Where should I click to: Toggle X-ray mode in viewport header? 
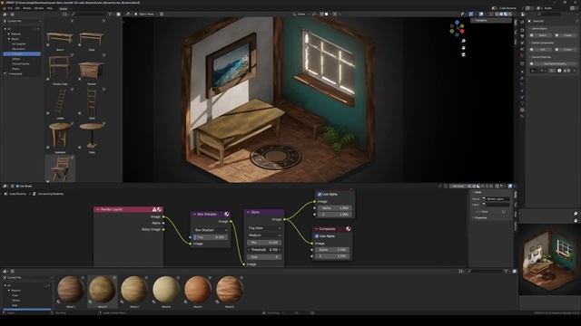click(492, 14)
